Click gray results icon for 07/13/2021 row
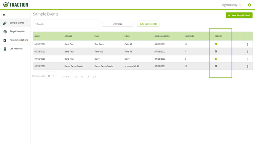Viewport: 255px width, 144px height. click(216, 51)
